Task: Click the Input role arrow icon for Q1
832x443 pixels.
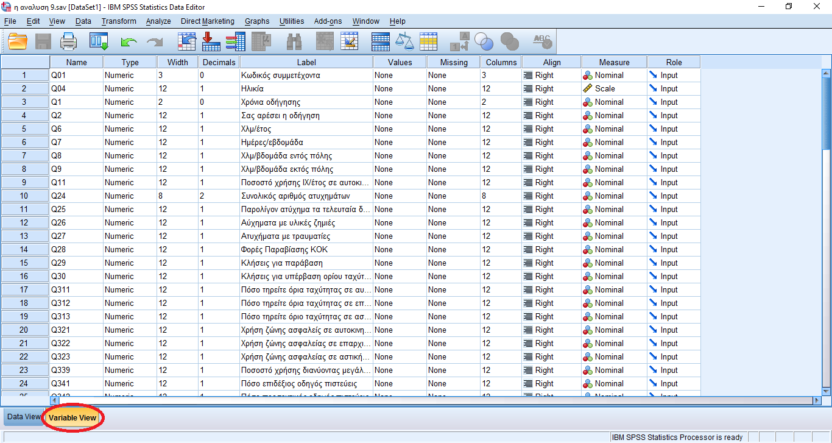Action: click(653, 102)
